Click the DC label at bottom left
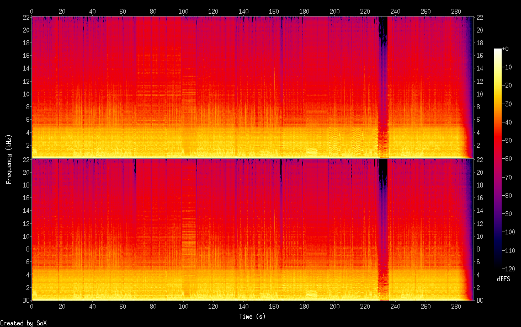This screenshot has width=521, height=327. pos(25,301)
